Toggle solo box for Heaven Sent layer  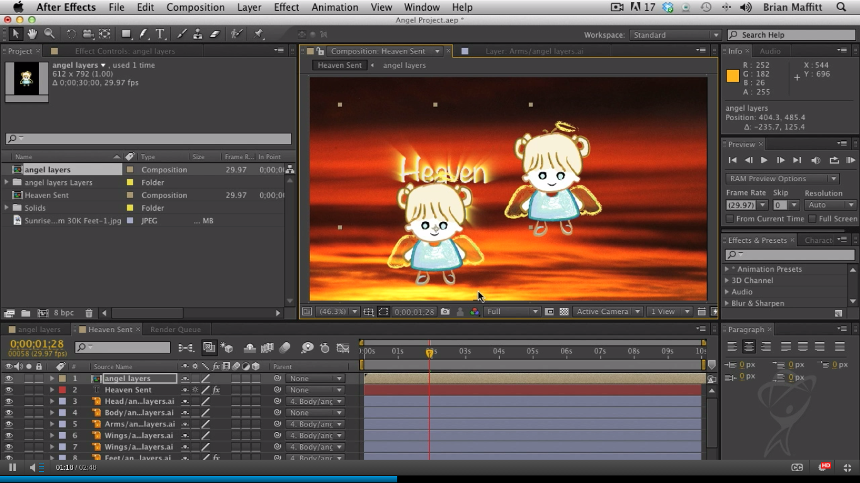[29, 390]
